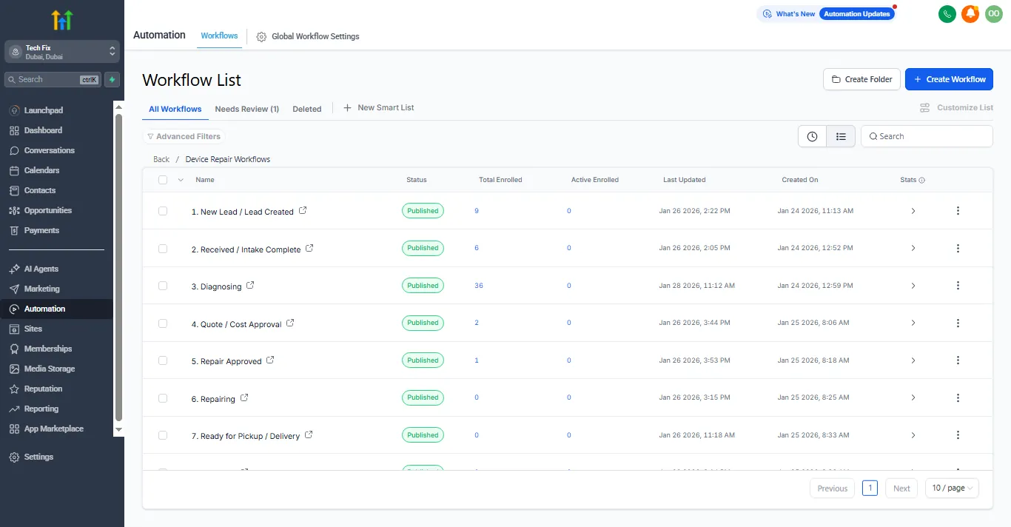The height and width of the screenshot is (527, 1011).
Task: Expand stats for Quote / Cost Approval
Action: [913, 323]
